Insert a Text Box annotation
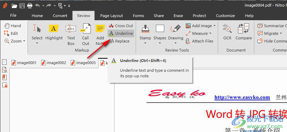Screen dimensions: 287x132 click(x=71, y=34)
